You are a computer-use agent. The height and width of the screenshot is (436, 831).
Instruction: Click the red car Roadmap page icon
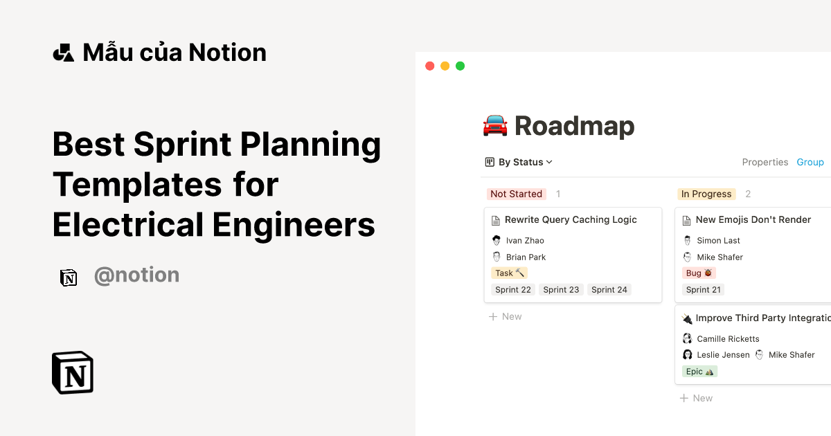tap(494, 126)
